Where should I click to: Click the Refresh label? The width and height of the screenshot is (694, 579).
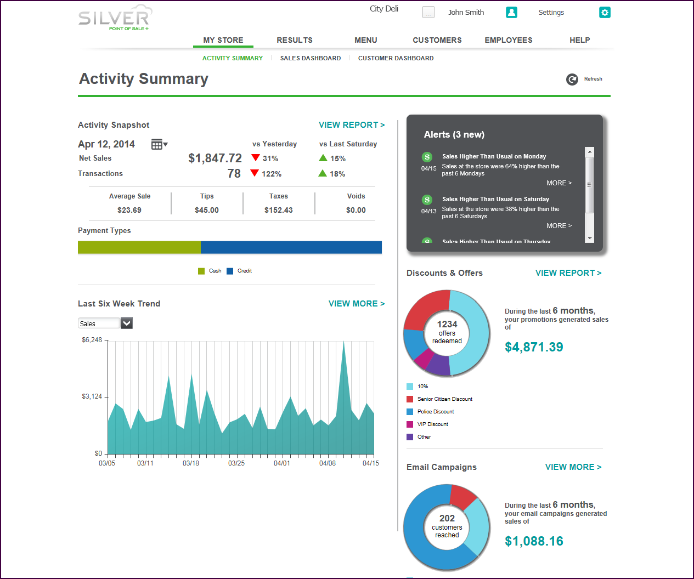[593, 79]
